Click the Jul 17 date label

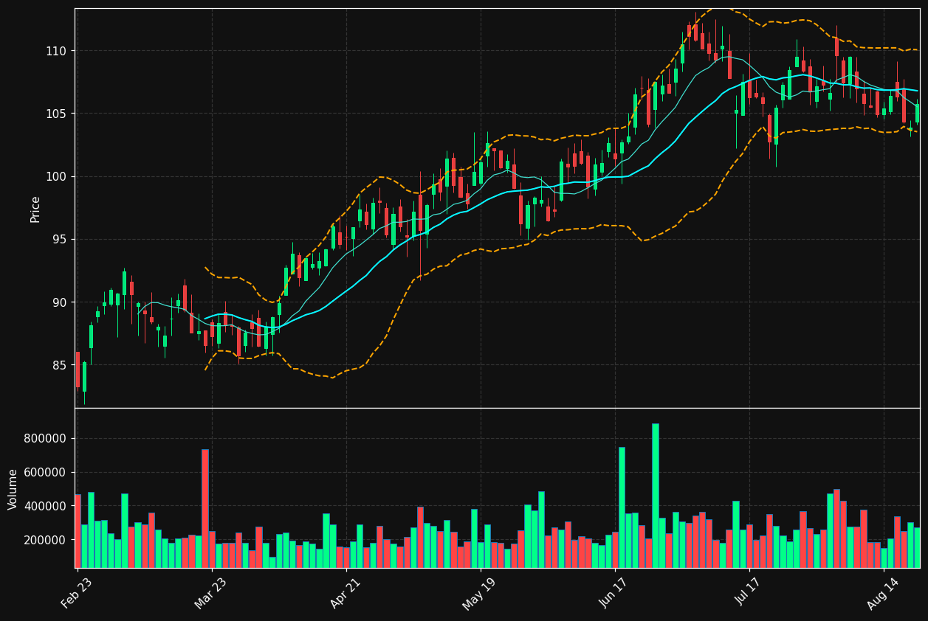(749, 593)
